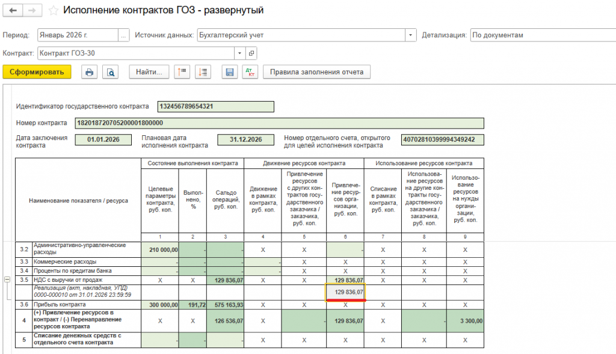616x354 pixels.
Task: Click the Прибыль контракта row label
Action: 60,305
